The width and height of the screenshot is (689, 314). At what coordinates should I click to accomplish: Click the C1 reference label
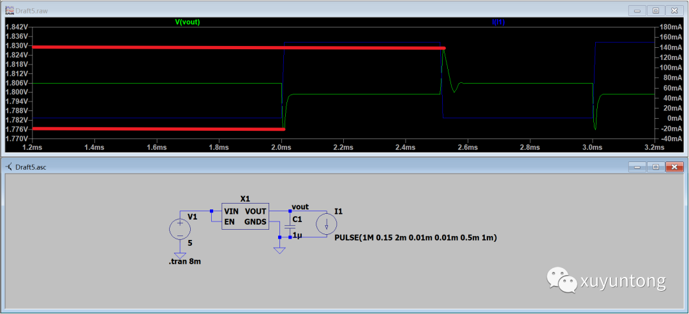coord(297,219)
